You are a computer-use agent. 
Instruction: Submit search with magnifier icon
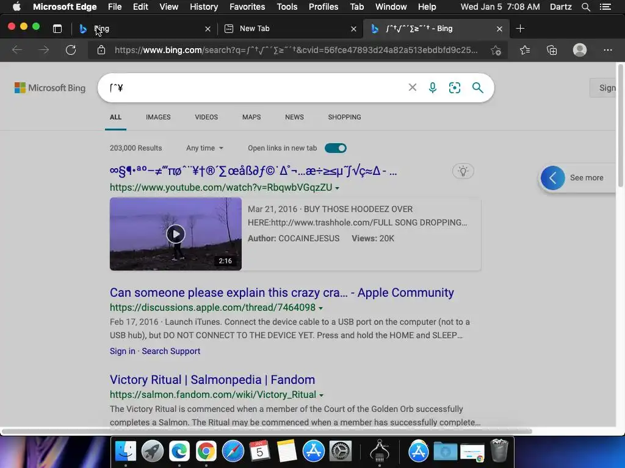[477, 88]
